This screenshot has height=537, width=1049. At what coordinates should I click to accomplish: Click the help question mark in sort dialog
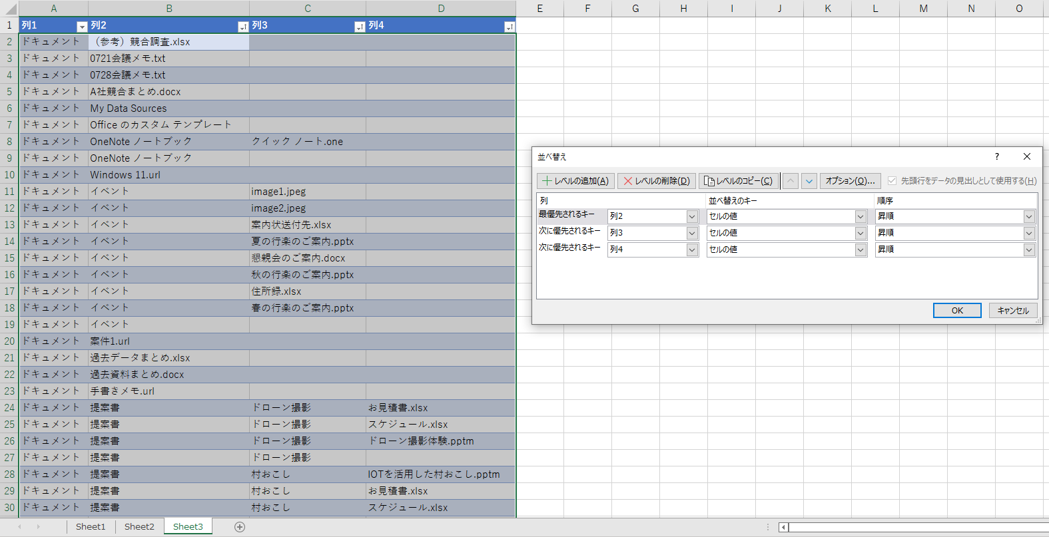pyautogui.click(x=997, y=156)
